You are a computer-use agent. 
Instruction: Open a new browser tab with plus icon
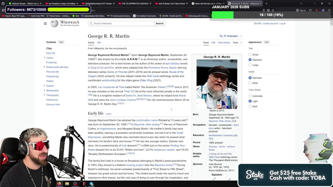pyautogui.click(x=266, y=4)
